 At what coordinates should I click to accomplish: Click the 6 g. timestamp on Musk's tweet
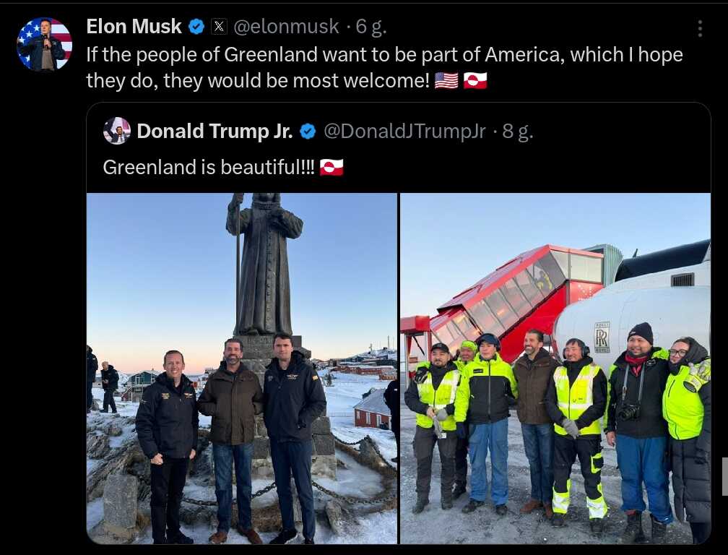(x=370, y=27)
